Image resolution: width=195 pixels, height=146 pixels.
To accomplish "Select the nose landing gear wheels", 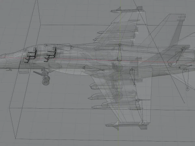I will (x=46, y=80).
